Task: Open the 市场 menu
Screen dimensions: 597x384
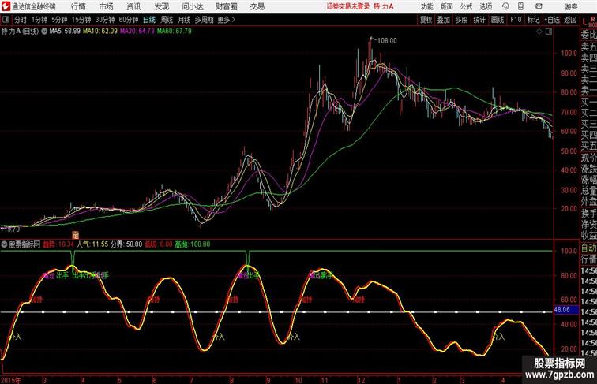Action: [106, 6]
